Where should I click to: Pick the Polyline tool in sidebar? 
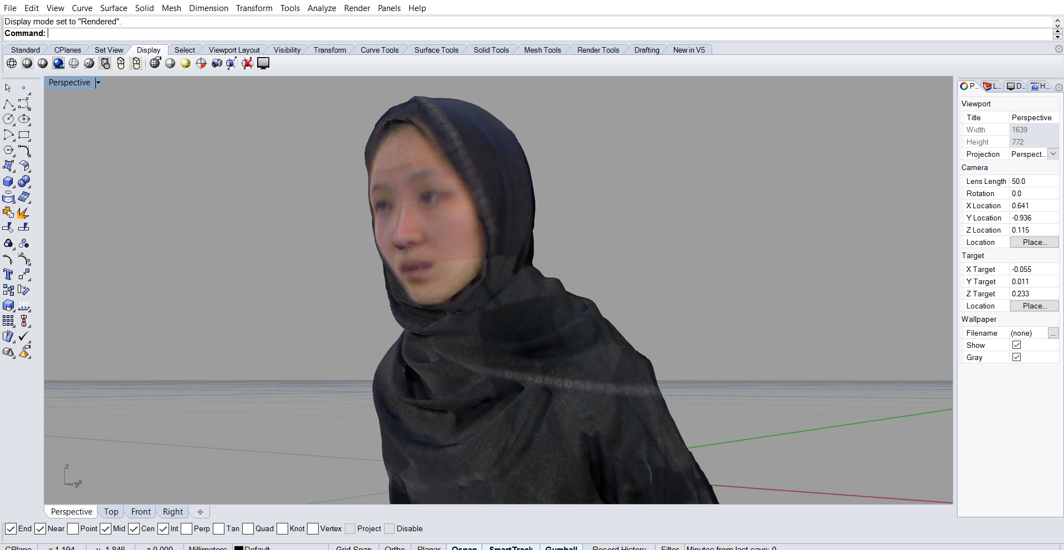8,104
